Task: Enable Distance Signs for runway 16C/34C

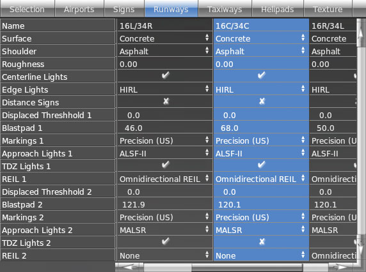Action: [262, 102]
